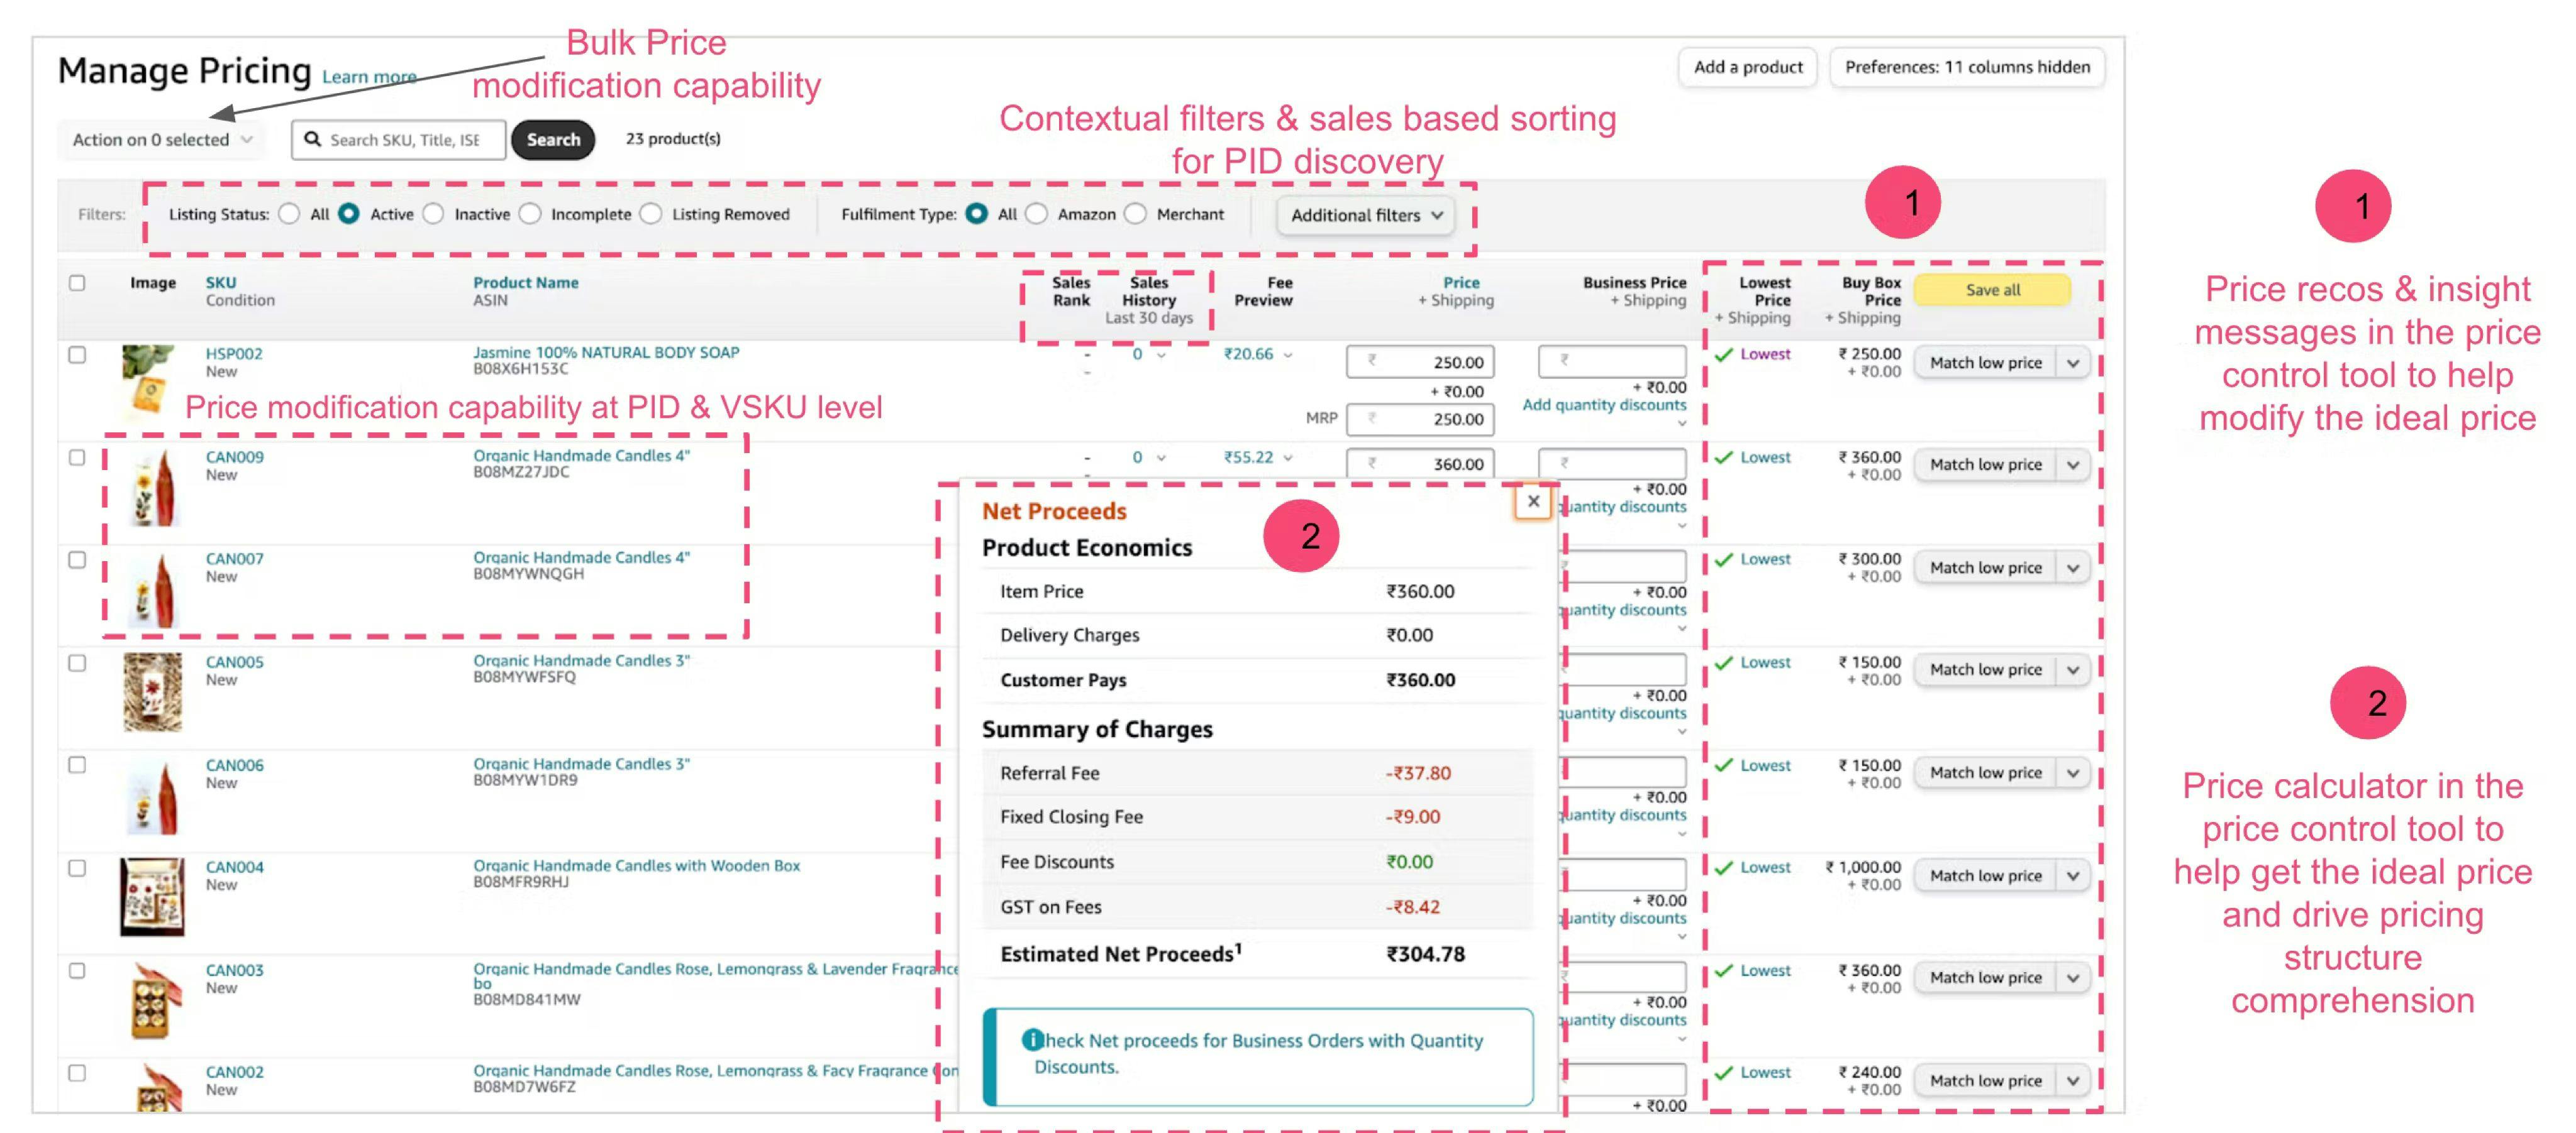Sort by the Price column header
2576x1133 pixels.
(x=1461, y=283)
